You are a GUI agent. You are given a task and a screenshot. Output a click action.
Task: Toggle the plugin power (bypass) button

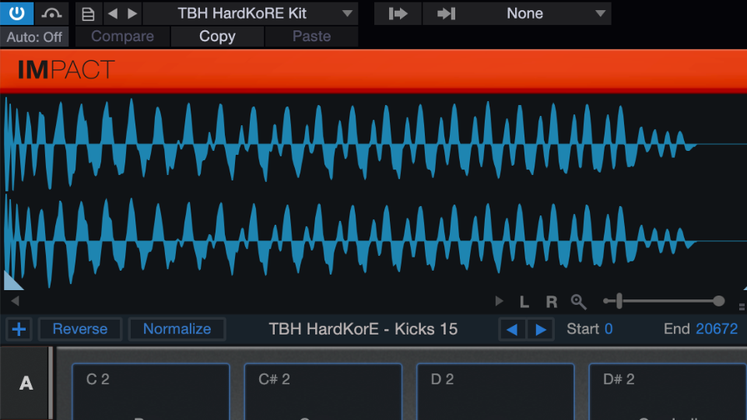tap(16, 13)
